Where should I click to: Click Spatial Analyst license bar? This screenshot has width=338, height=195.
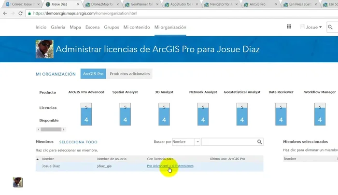(x=125, y=114)
